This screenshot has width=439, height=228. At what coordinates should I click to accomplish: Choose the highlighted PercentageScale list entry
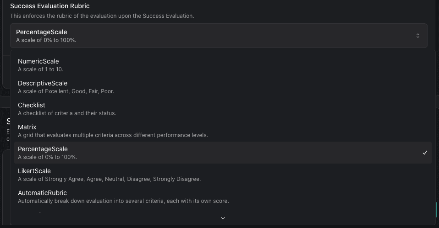click(x=223, y=153)
